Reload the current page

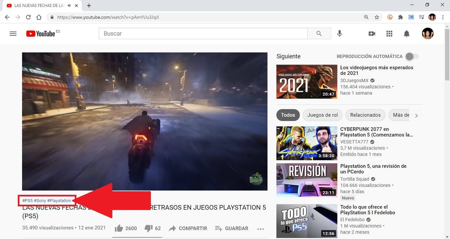(28, 17)
